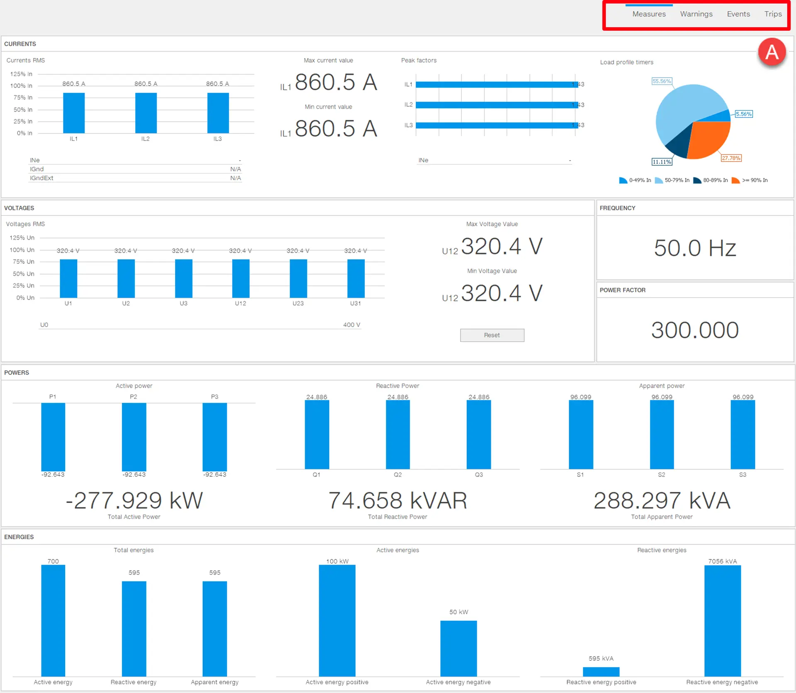
Task: Click the Reset voltage button
Action: tap(492, 335)
